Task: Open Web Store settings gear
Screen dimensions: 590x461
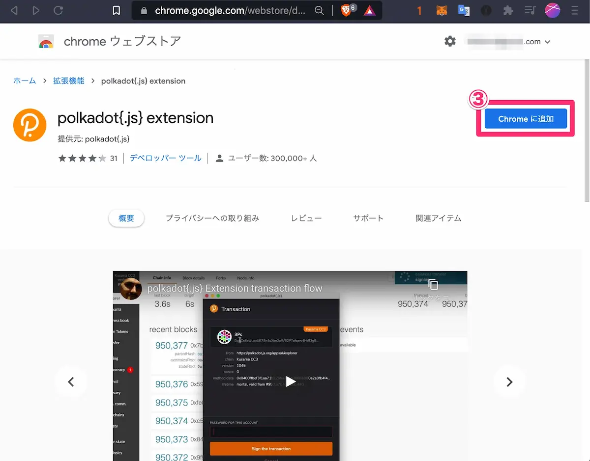Action: 450,41
